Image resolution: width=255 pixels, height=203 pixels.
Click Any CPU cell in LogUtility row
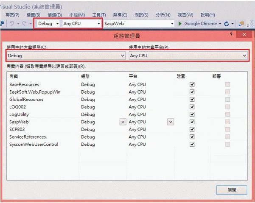tap(137, 114)
